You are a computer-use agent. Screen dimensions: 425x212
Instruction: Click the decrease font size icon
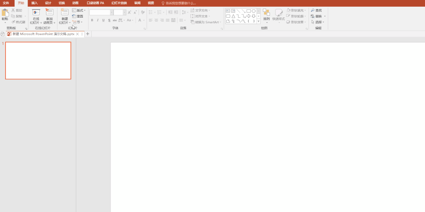coord(135,13)
